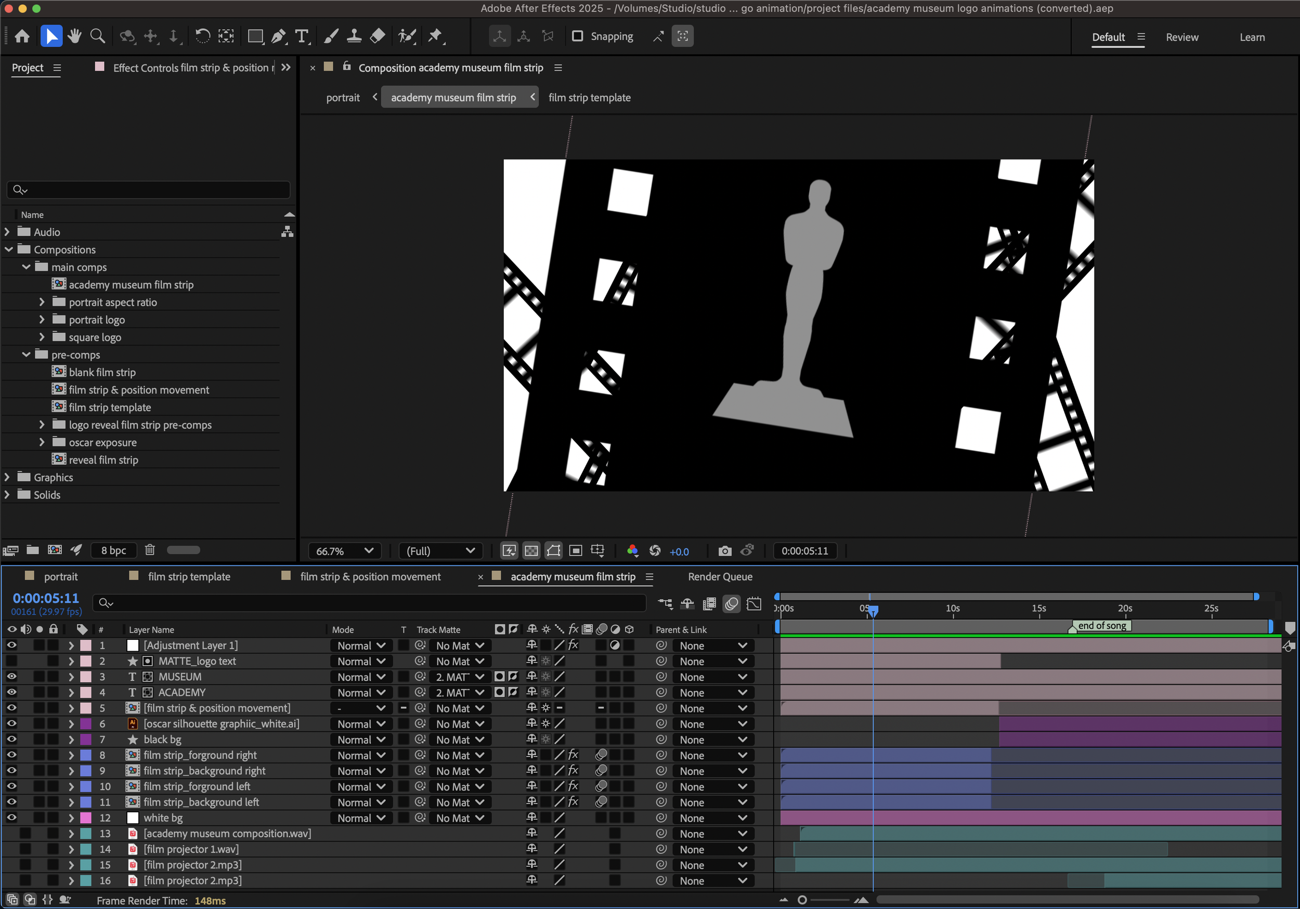This screenshot has height=909, width=1300.
Task: Go to the Home screen icon
Action: [x=22, y=36]
